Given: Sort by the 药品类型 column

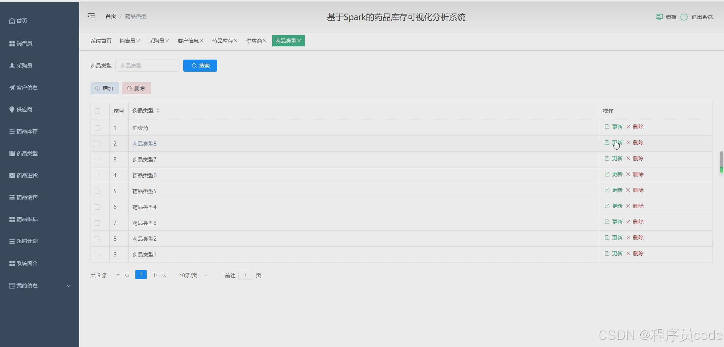Looking at the screenshot, I should [x=158, y=111].
